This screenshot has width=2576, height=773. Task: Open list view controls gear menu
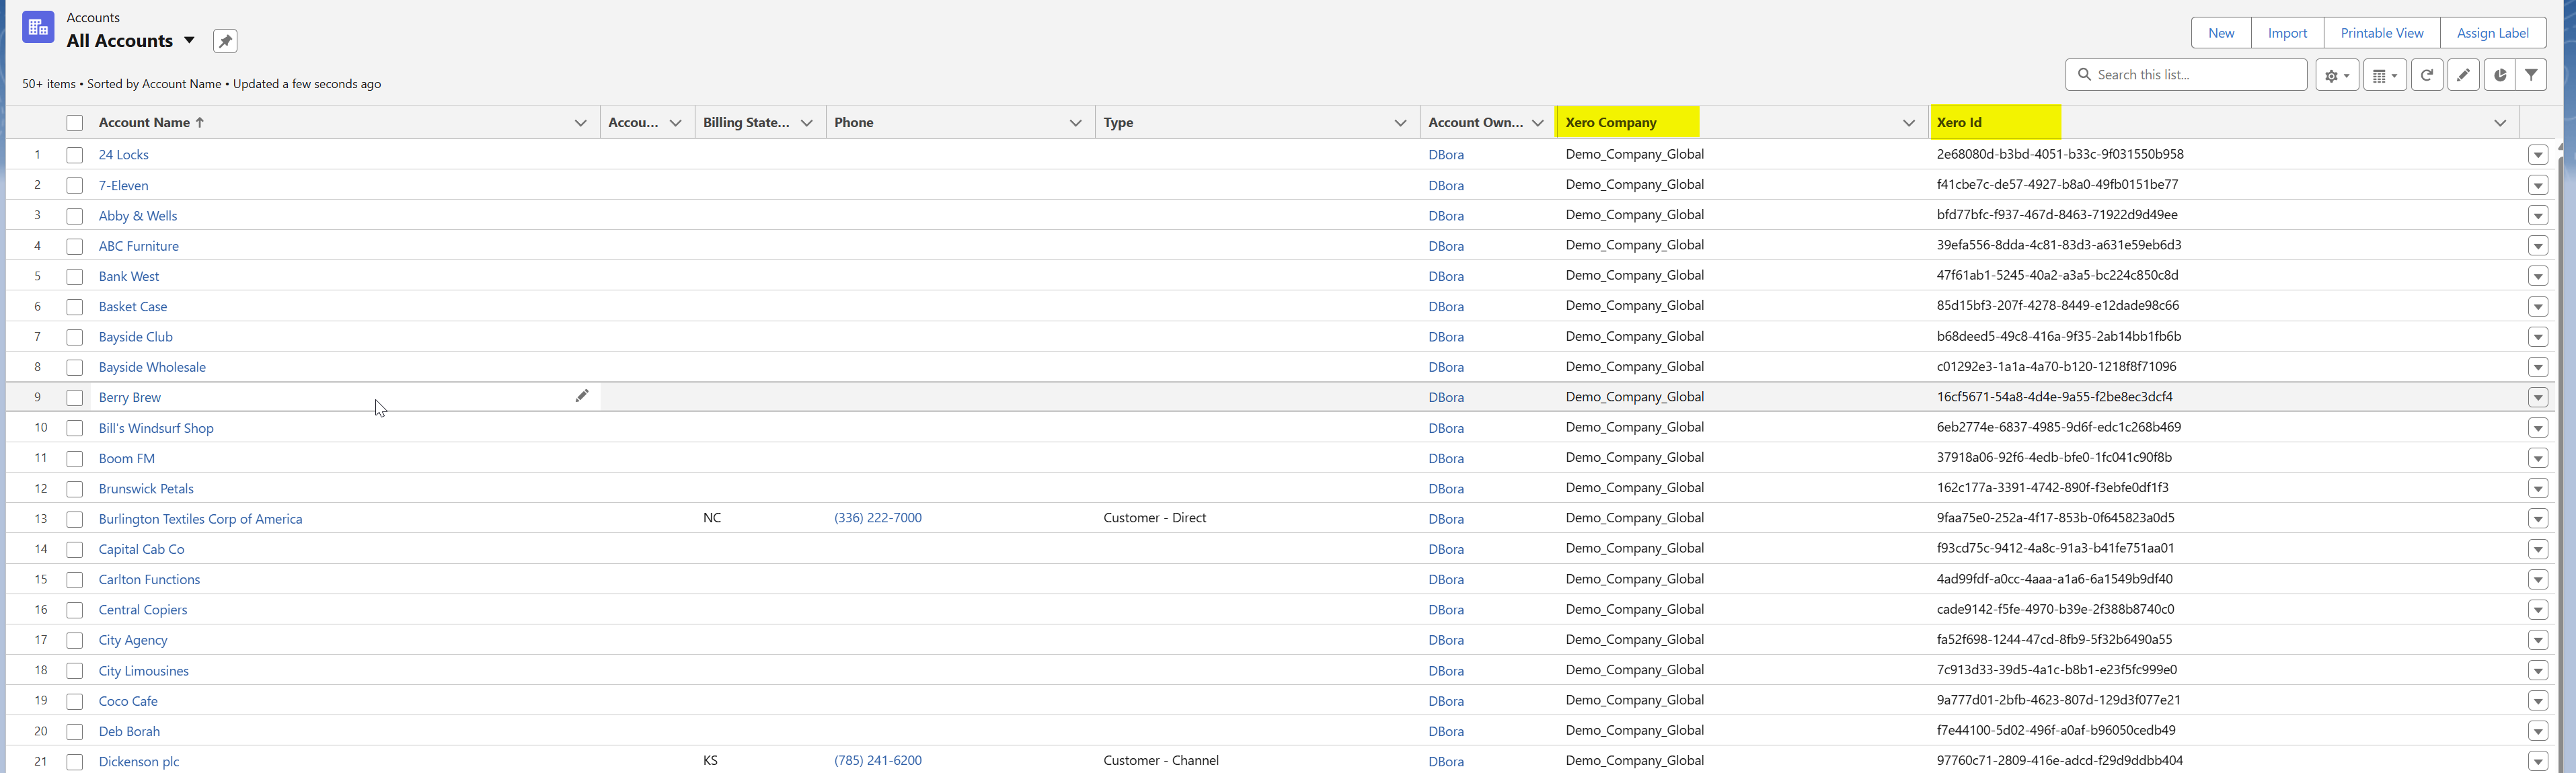(2336, 75)
